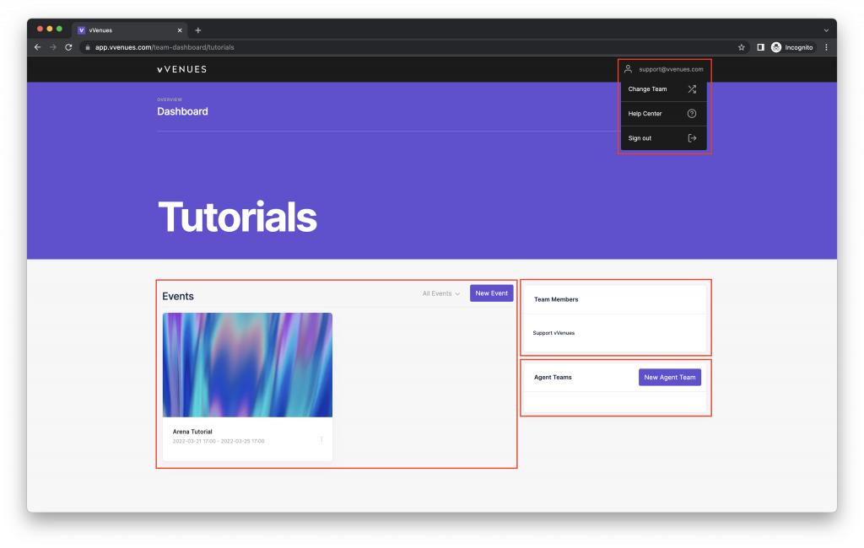
Task: Open the Arena Tutorial event thumbnail
Action: pos(247,364)
